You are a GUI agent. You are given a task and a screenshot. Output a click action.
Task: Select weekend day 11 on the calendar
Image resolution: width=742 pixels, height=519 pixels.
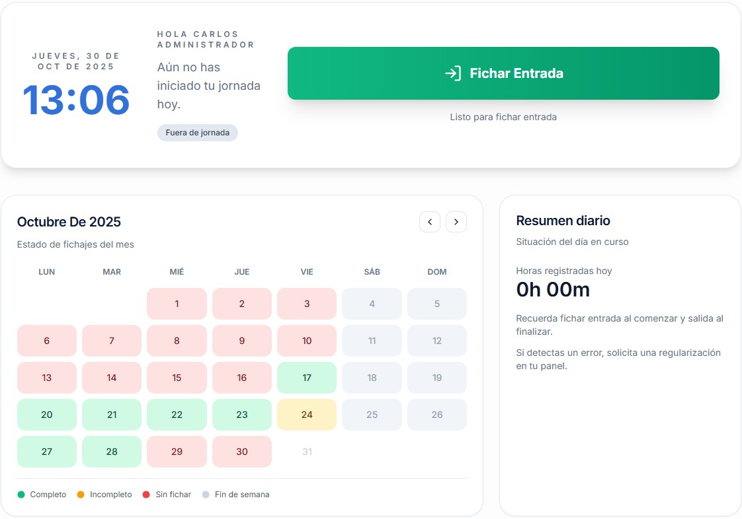tap(372, 341)
